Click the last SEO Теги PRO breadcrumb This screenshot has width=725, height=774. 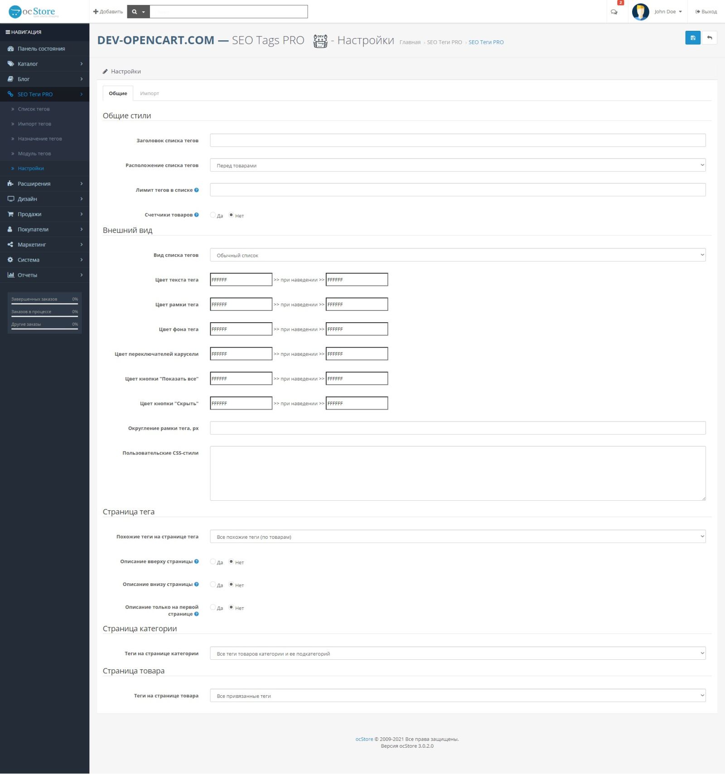[x=486, y=42]
